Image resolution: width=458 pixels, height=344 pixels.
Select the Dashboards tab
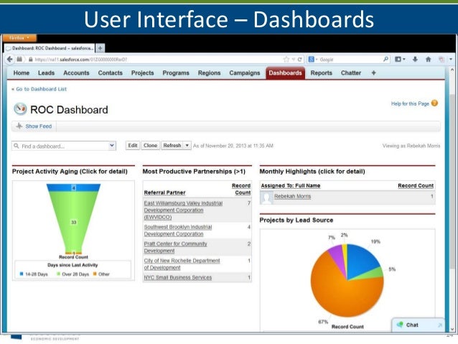pyautogui.click(x=286, y=73)
